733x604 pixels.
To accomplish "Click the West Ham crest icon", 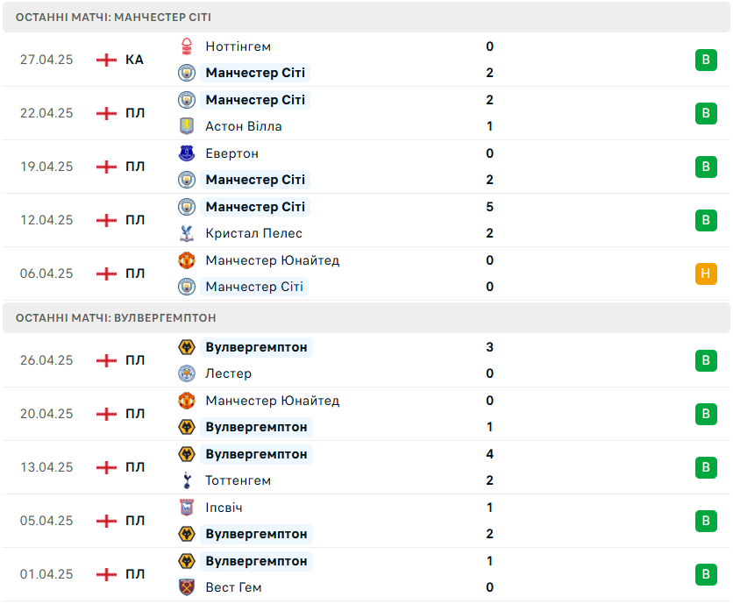I will [x=187, y=587].
